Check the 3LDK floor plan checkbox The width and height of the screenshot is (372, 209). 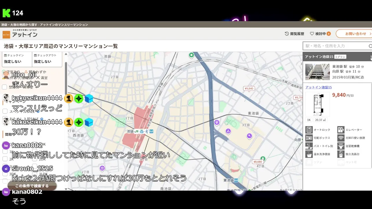coord(35,174)
